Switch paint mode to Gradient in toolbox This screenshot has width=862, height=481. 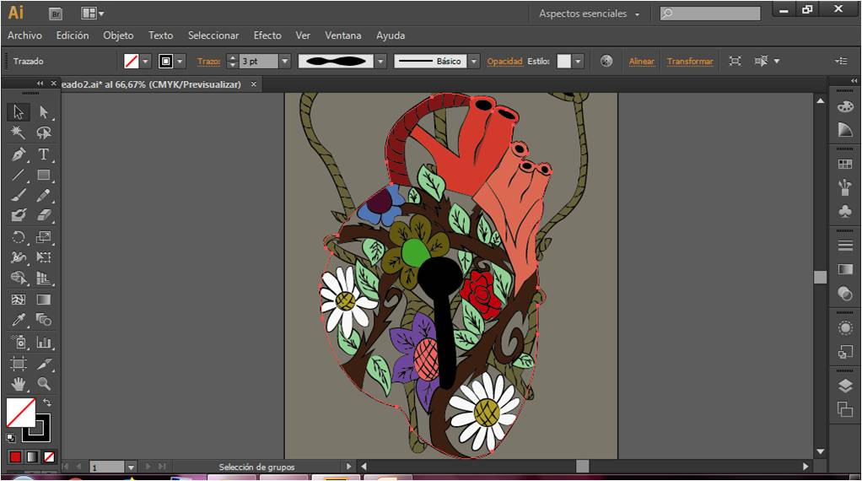point(32,457)
